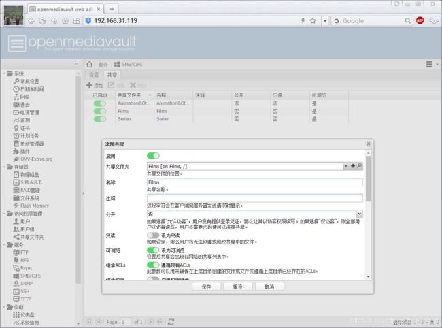Click the 取消 cancel button
Image resolution: width=442 pixels, height=328 pixels.
(269, 286)
